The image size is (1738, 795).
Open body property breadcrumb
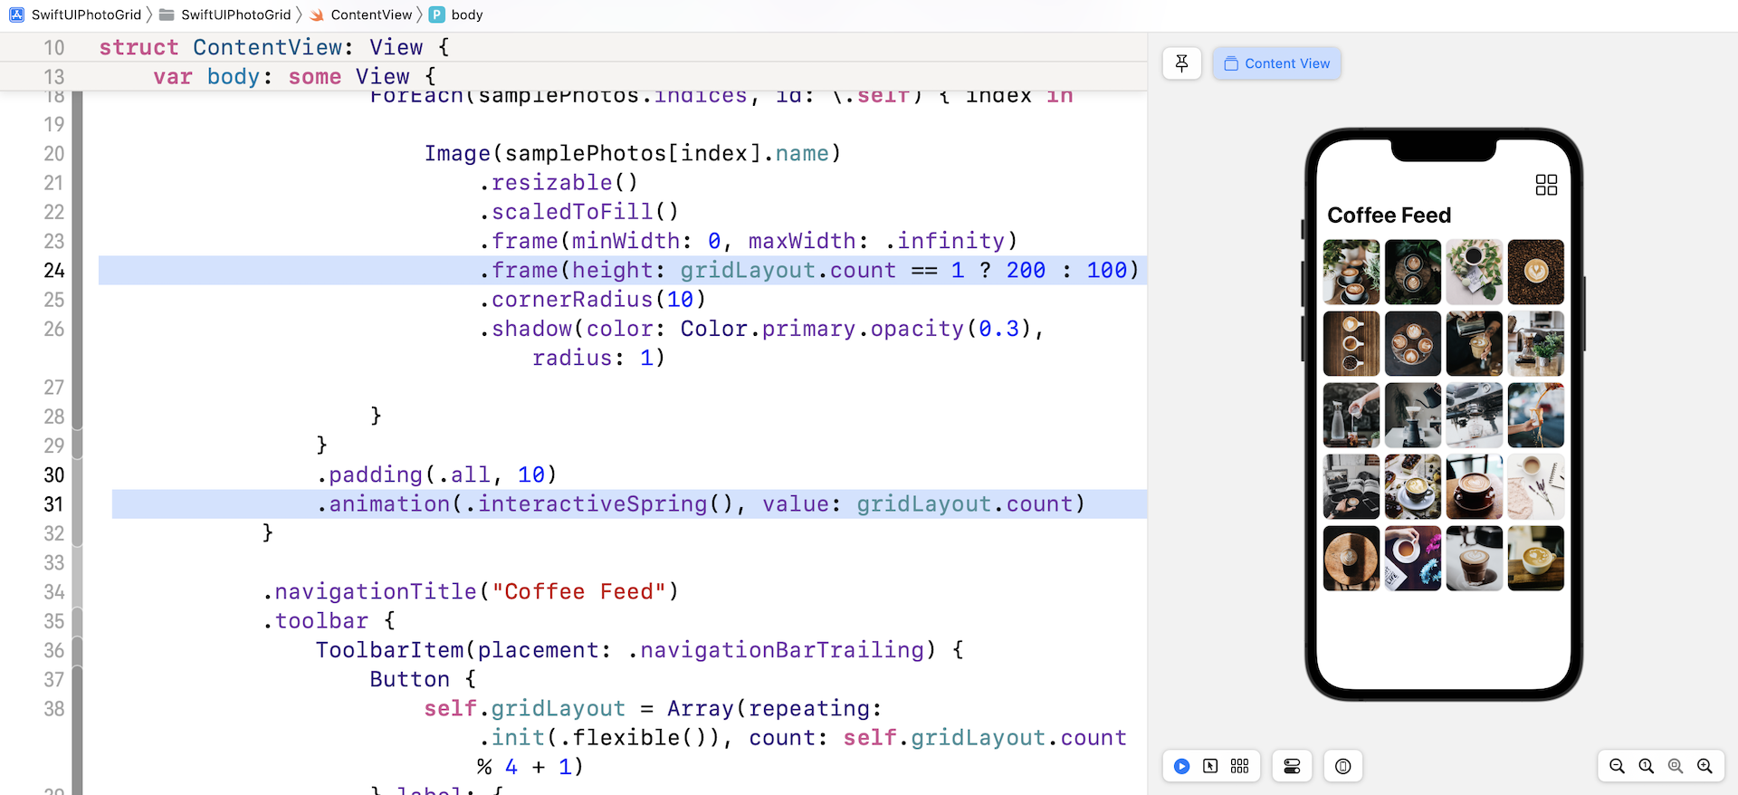click(x=467, y=14)
